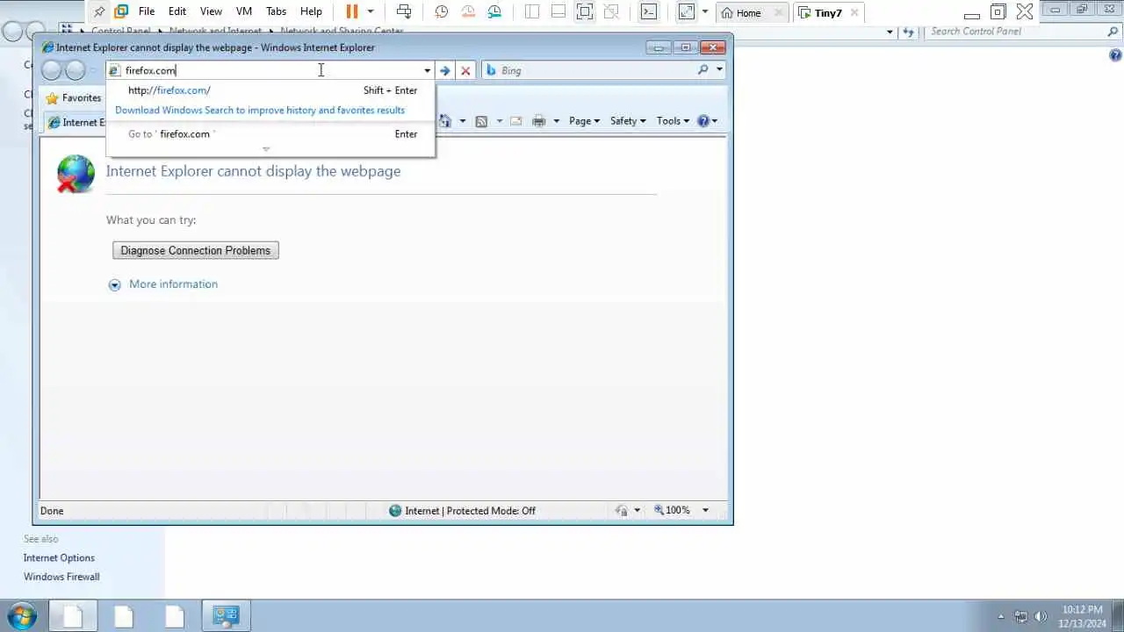The width and height of the screenshot is (1124, 632).
Task: Click Diagnose Connection Problems button
Action: (196, 251)
